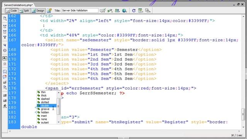Click Collapse Full Tag icon
Viewport: 247px width, 139px height.
click(x=5, y=27)
